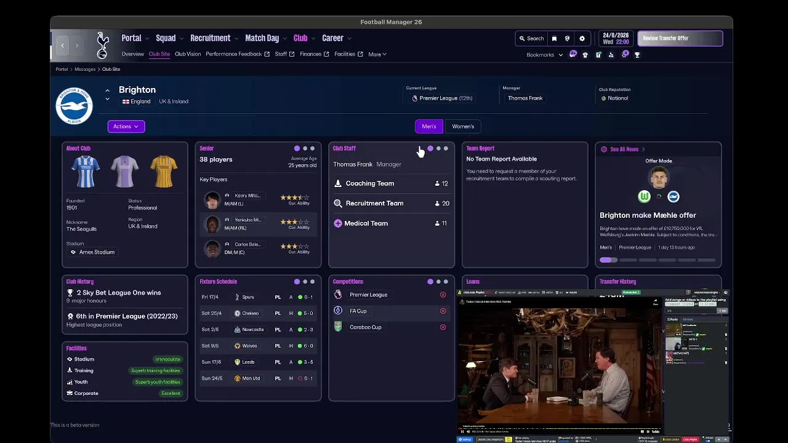This screenshot has width=788, height=443.
Task: Click the See All News link
Action: click(x=624, y=149)
